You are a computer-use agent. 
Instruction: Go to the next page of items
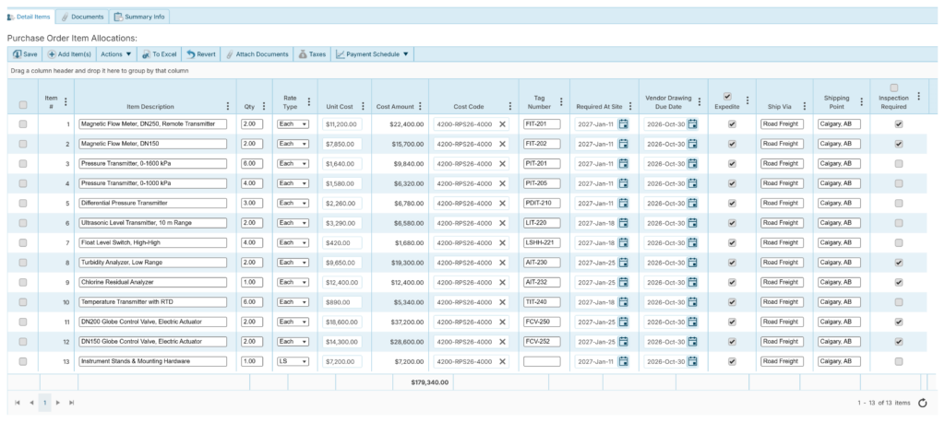58,403
